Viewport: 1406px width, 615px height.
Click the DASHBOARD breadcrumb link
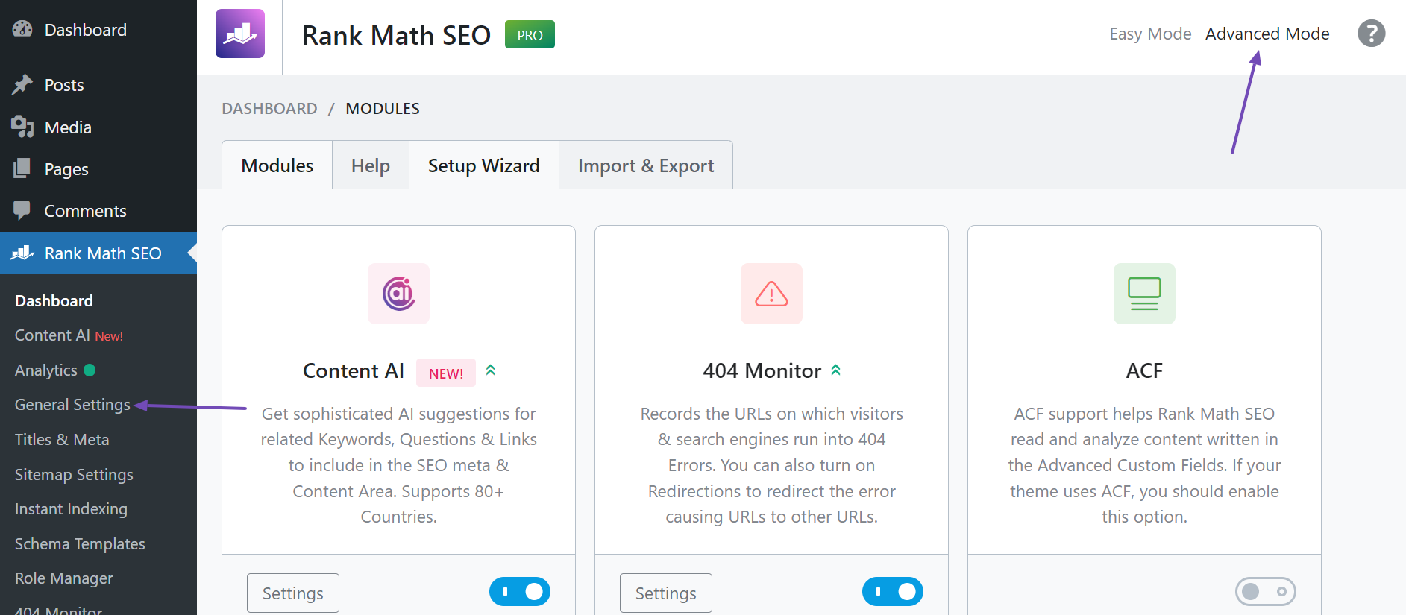(269, 108)
